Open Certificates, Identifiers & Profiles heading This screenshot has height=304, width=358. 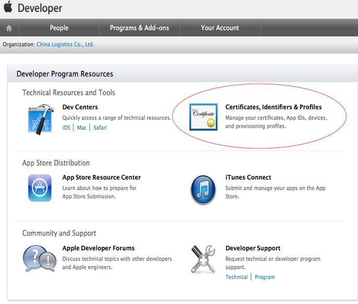pos(273,107)
